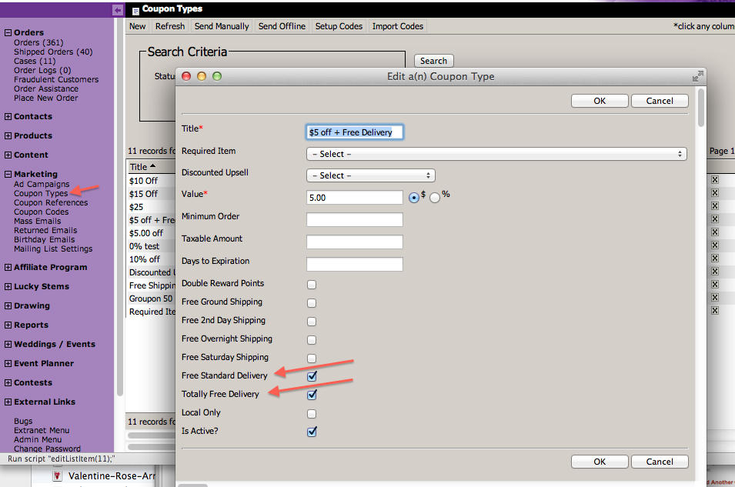
Task: Click Setup Codes in the toolbar
Action: pos(339,26)
